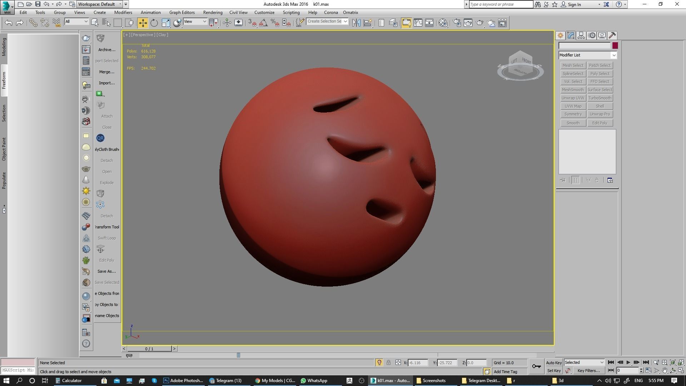Image resolution: width=686 pixels, height=386 pixels.
Task: Open the viewport Perspective label menu
Action: pyautogui.click(x=143, y=35)
